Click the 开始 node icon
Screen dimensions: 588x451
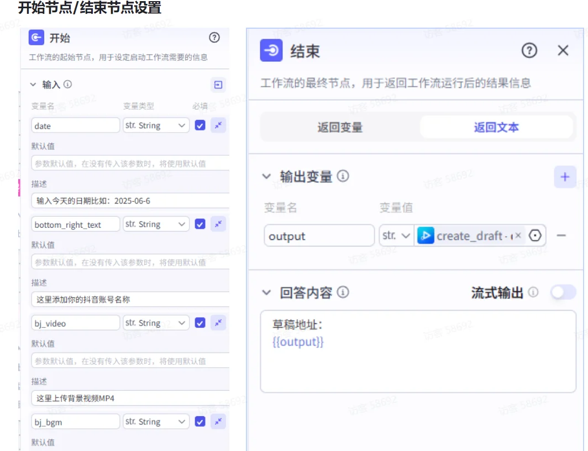point(36,38)
